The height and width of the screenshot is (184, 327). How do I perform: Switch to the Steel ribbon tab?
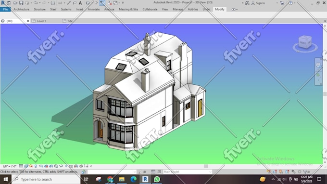53,10
